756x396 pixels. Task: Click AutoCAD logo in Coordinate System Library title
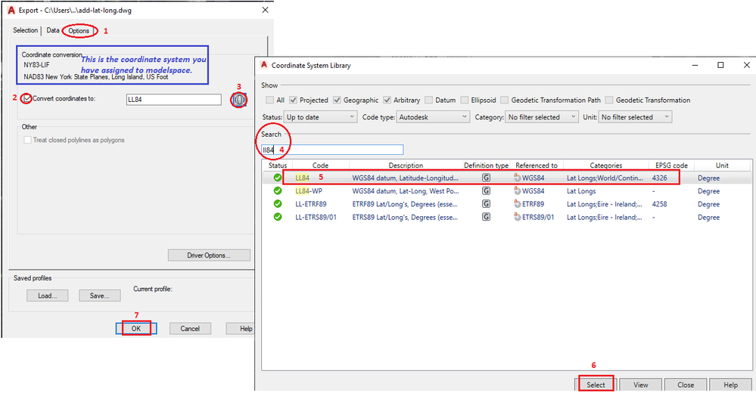click(x=264, y=64)
